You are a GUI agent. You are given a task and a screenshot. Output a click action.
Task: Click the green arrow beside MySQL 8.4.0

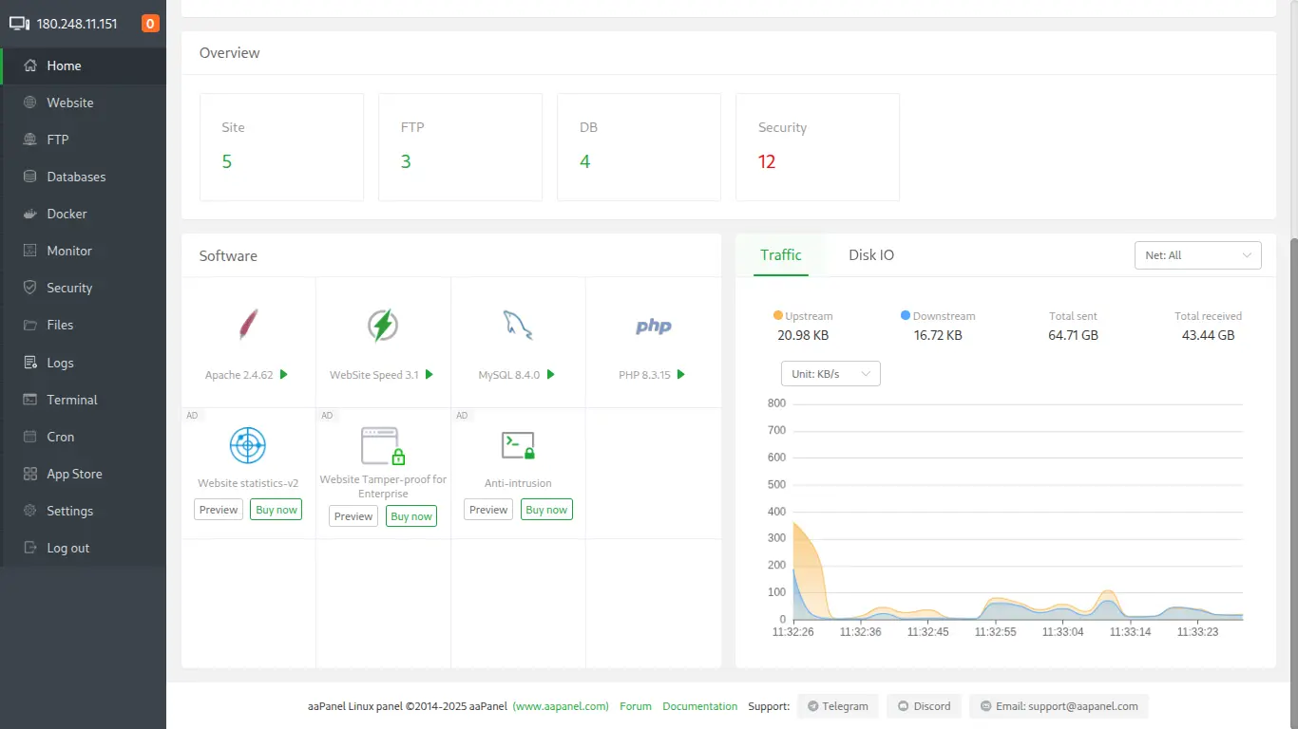(x=550, y=374)
